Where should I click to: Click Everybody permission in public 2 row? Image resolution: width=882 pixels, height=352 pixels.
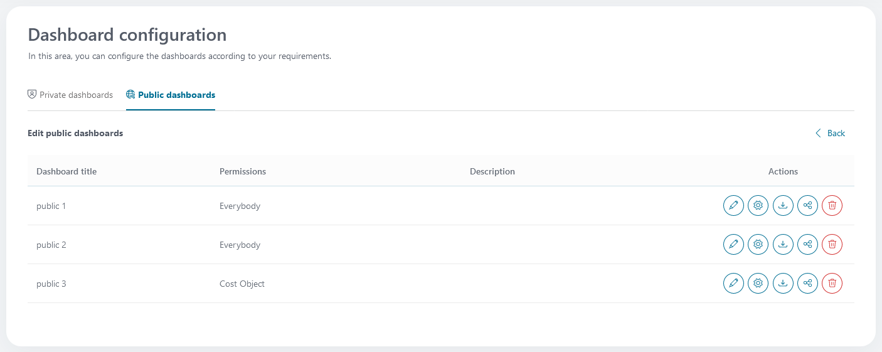(240, 245)
